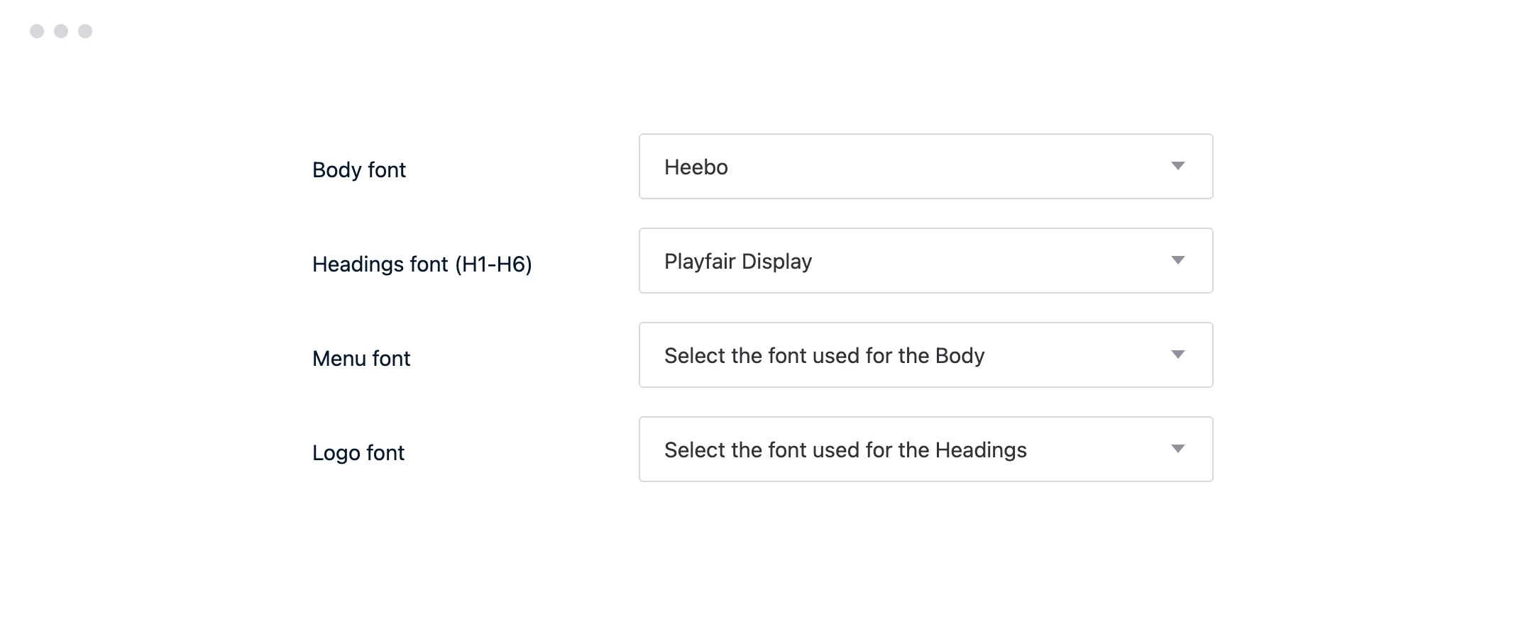Screen dimensions: 1533x619
Task: Click the Menu font label
Action: (361, 358)
